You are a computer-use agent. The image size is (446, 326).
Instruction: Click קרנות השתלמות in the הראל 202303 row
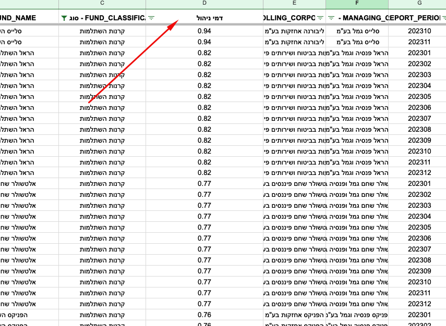tap(102, 74)
